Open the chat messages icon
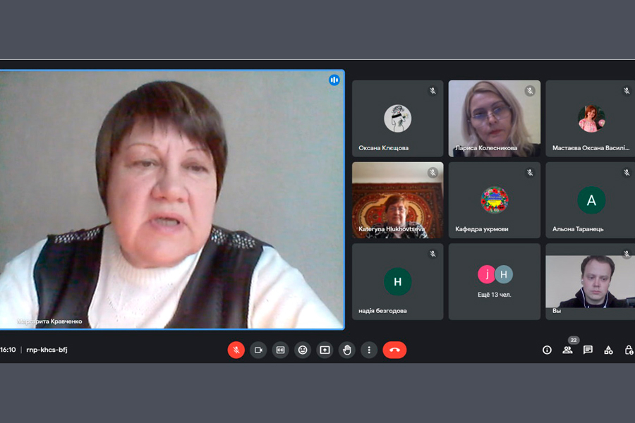635x423 pixels. (588, 350)
